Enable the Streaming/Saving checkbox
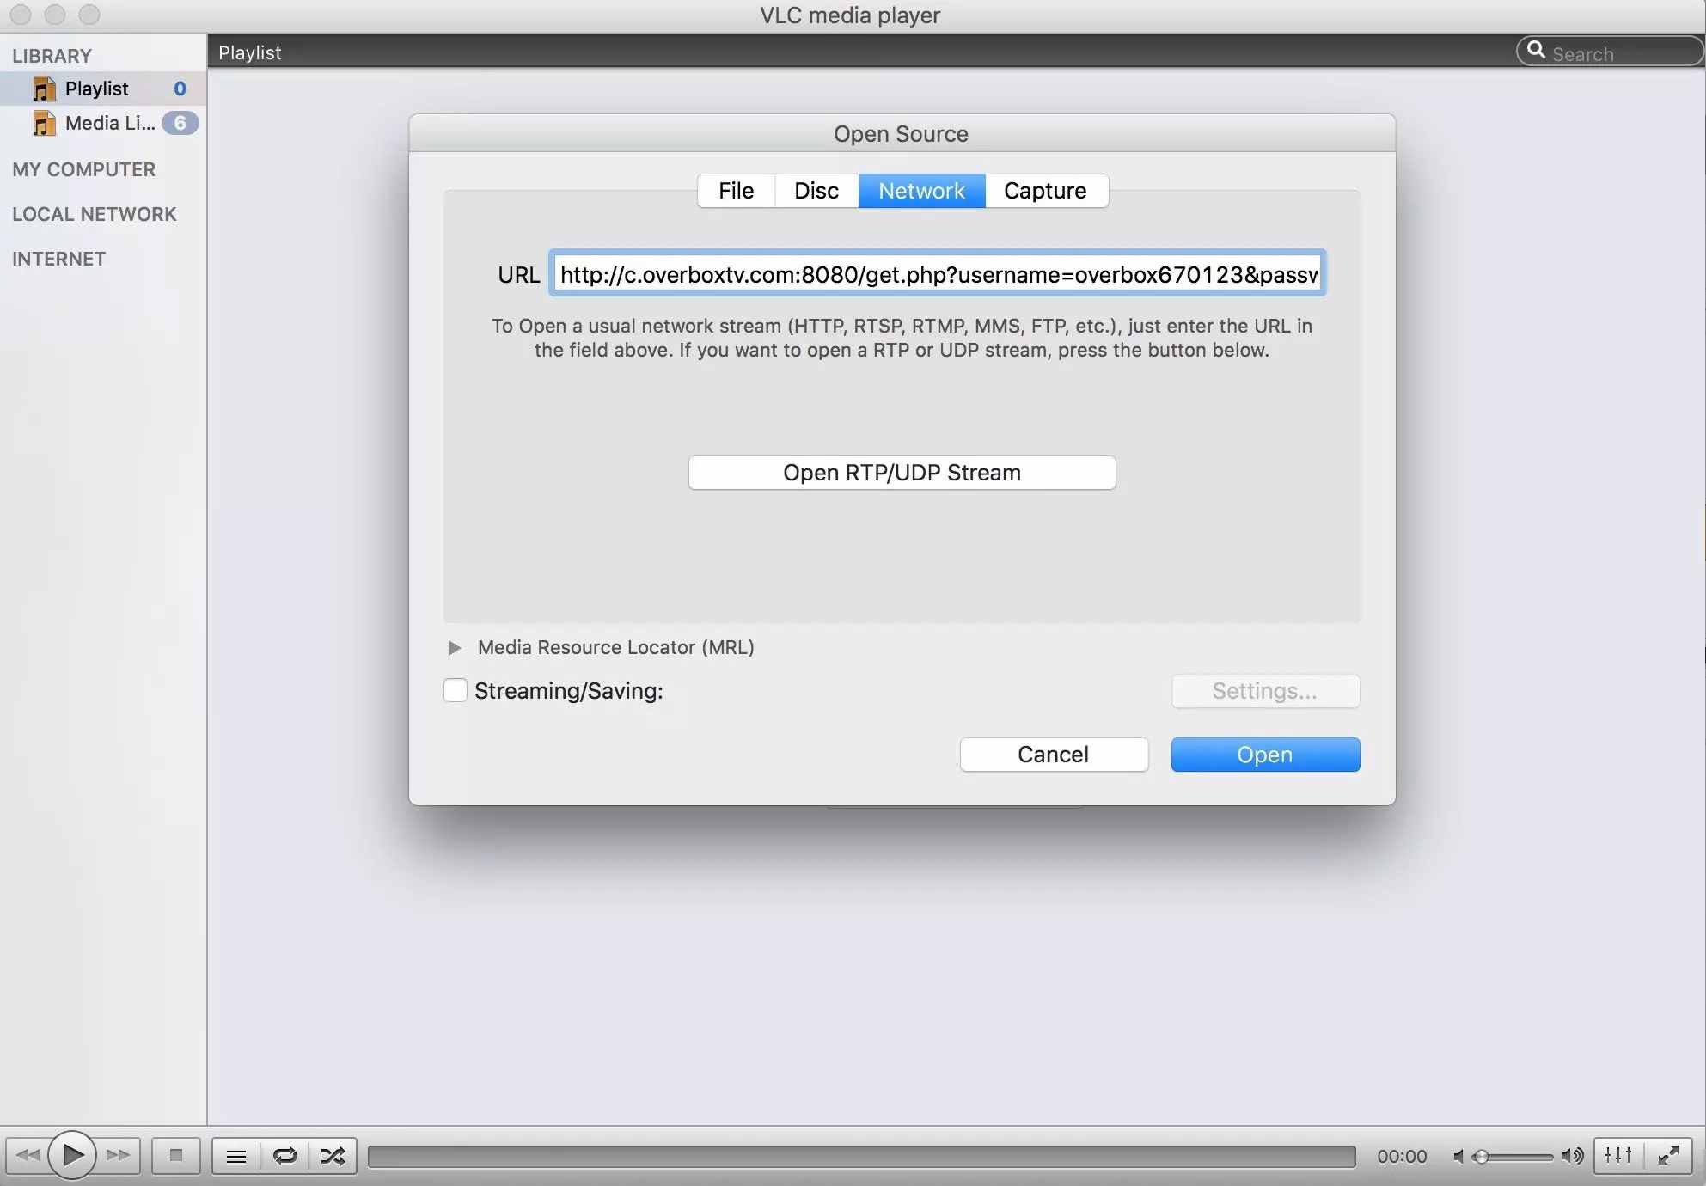The image size is (1706, 1186). (x=455, y=690)
